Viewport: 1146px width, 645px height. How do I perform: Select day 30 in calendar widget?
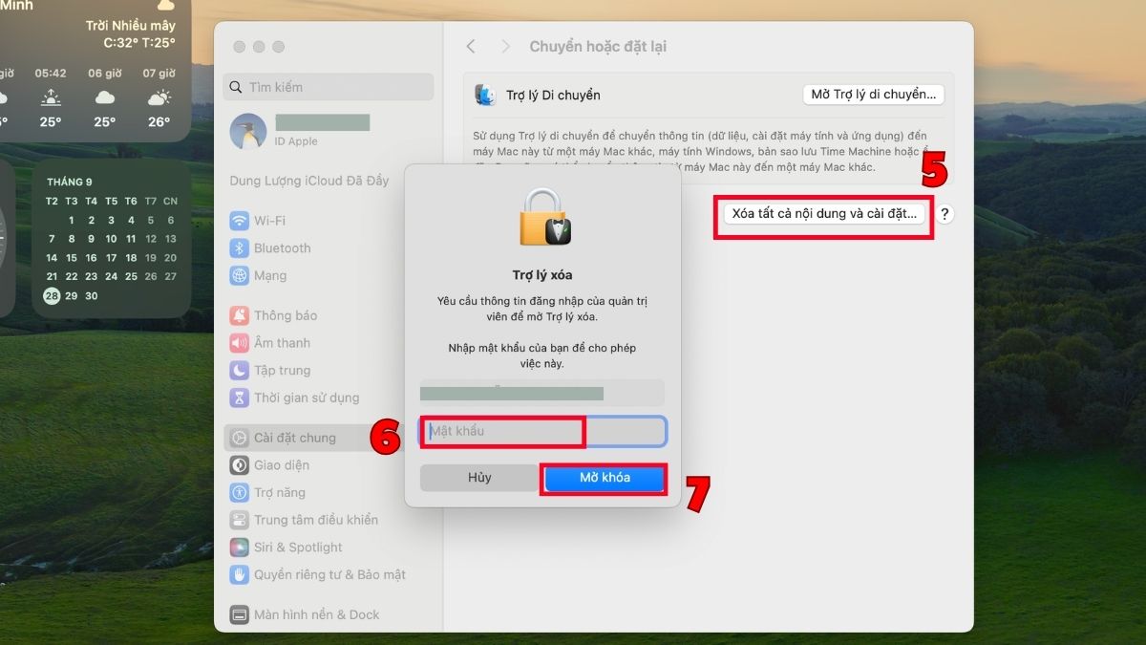point(92,296)
